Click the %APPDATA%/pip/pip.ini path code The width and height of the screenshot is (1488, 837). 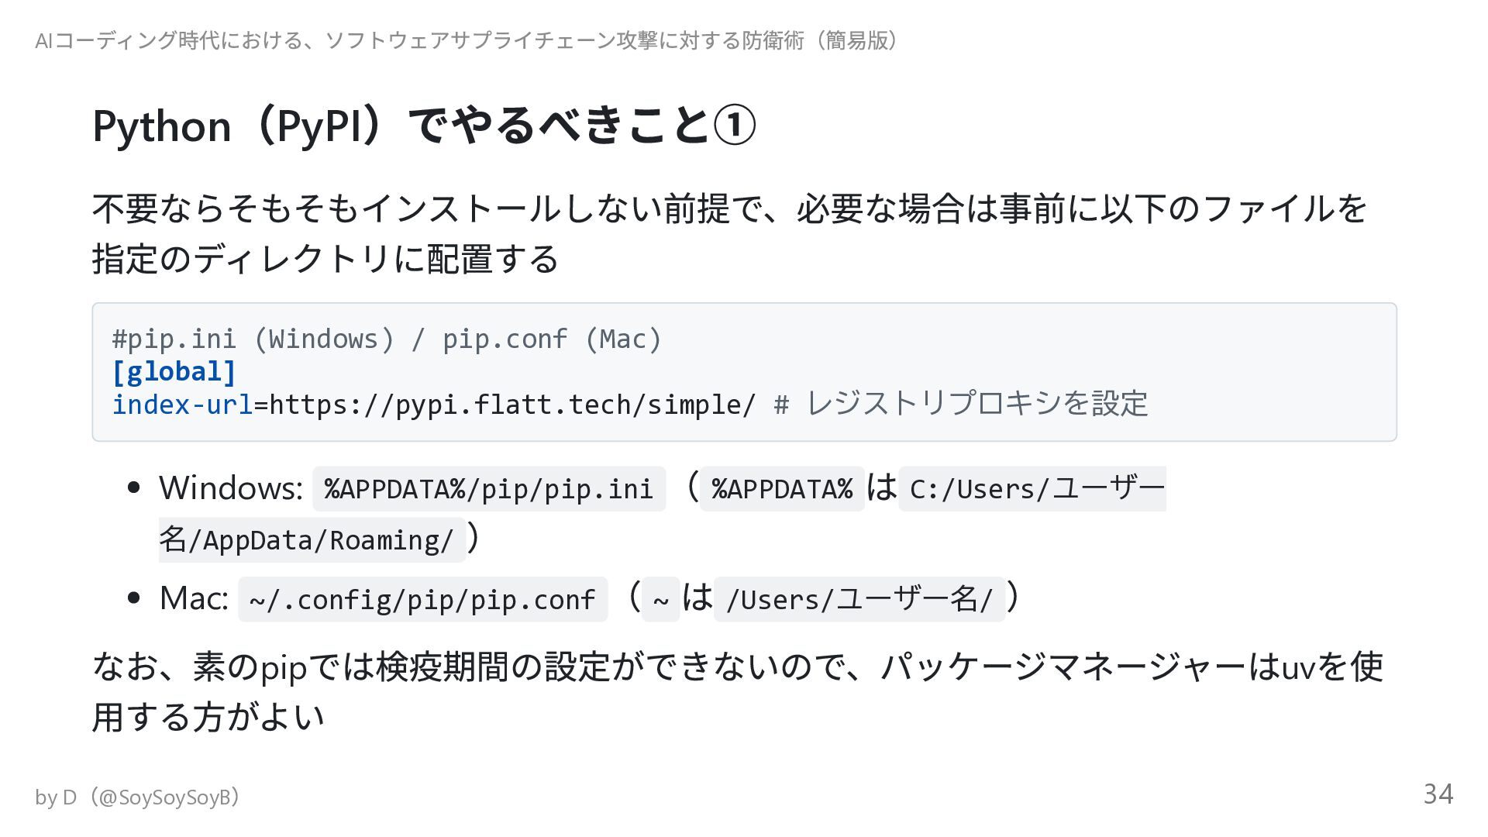pos(489,489)
